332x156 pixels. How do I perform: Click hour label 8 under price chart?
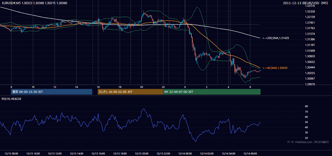[x=11, y=87]
